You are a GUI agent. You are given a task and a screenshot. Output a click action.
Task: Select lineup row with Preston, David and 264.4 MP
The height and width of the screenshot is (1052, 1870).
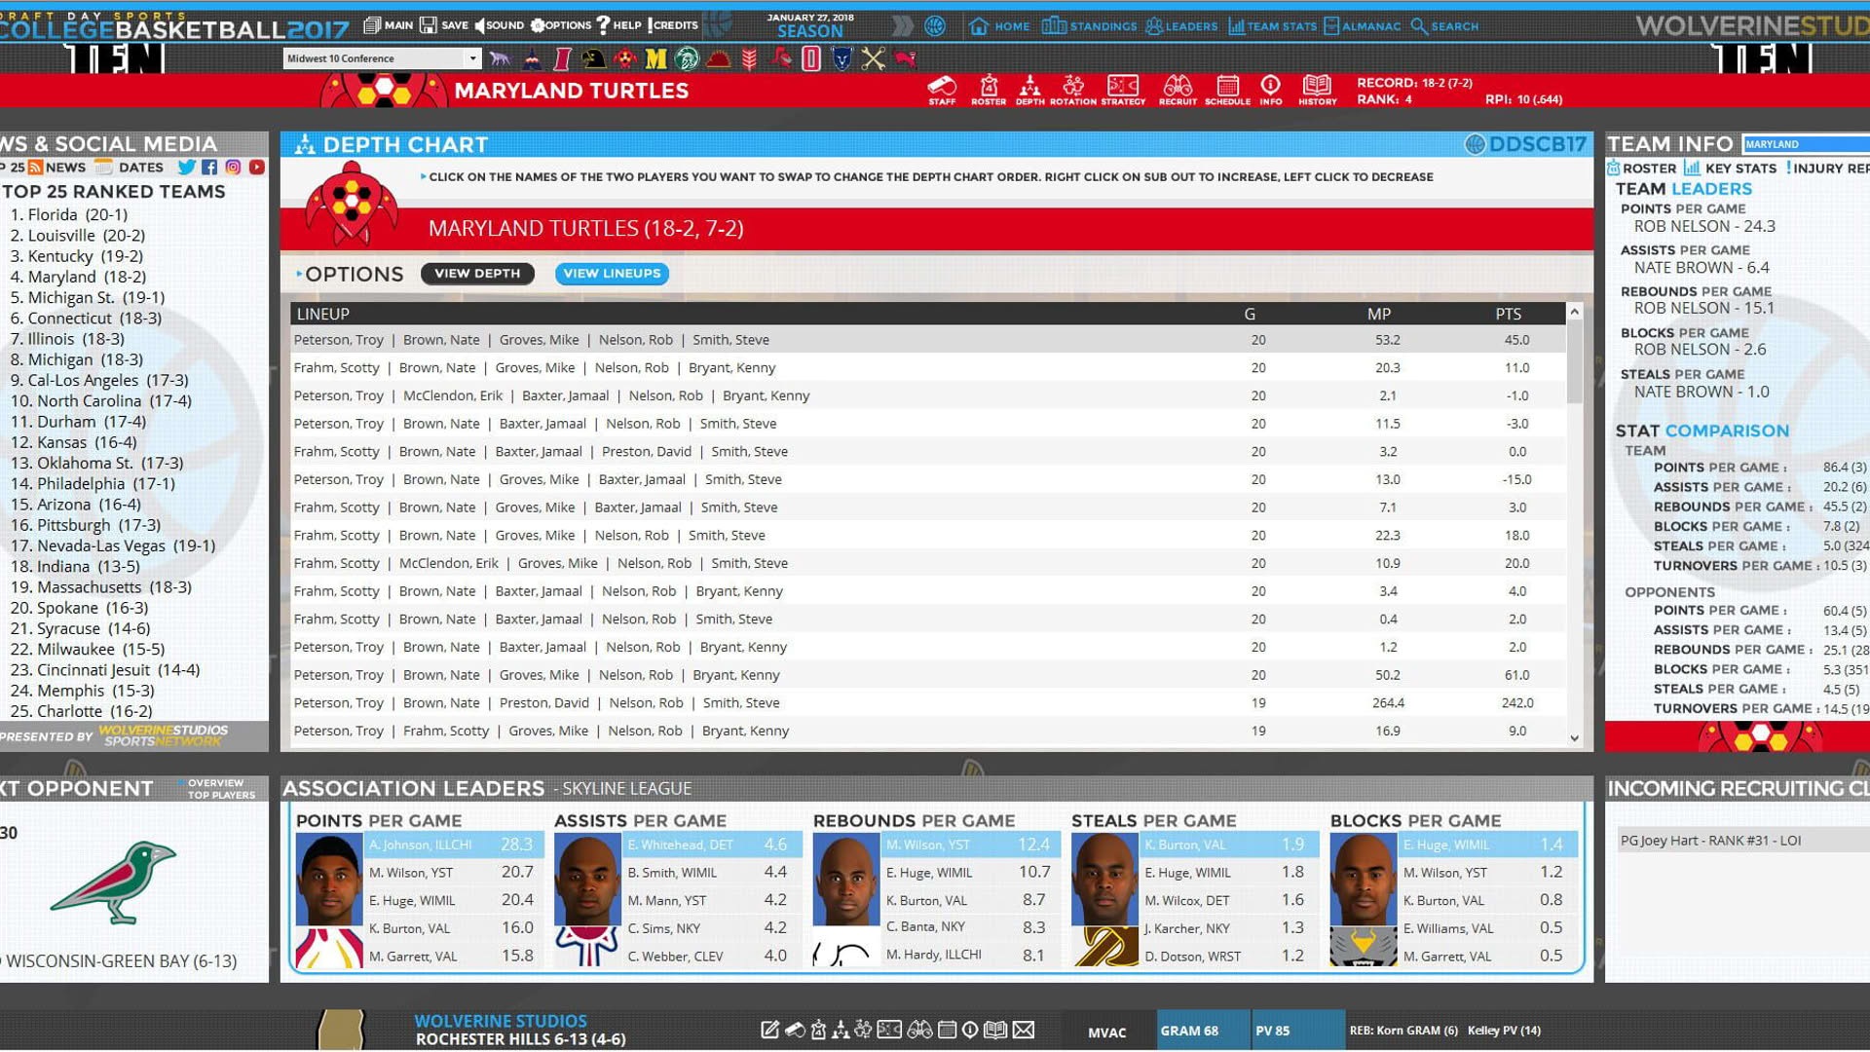[x=928, y=702]
